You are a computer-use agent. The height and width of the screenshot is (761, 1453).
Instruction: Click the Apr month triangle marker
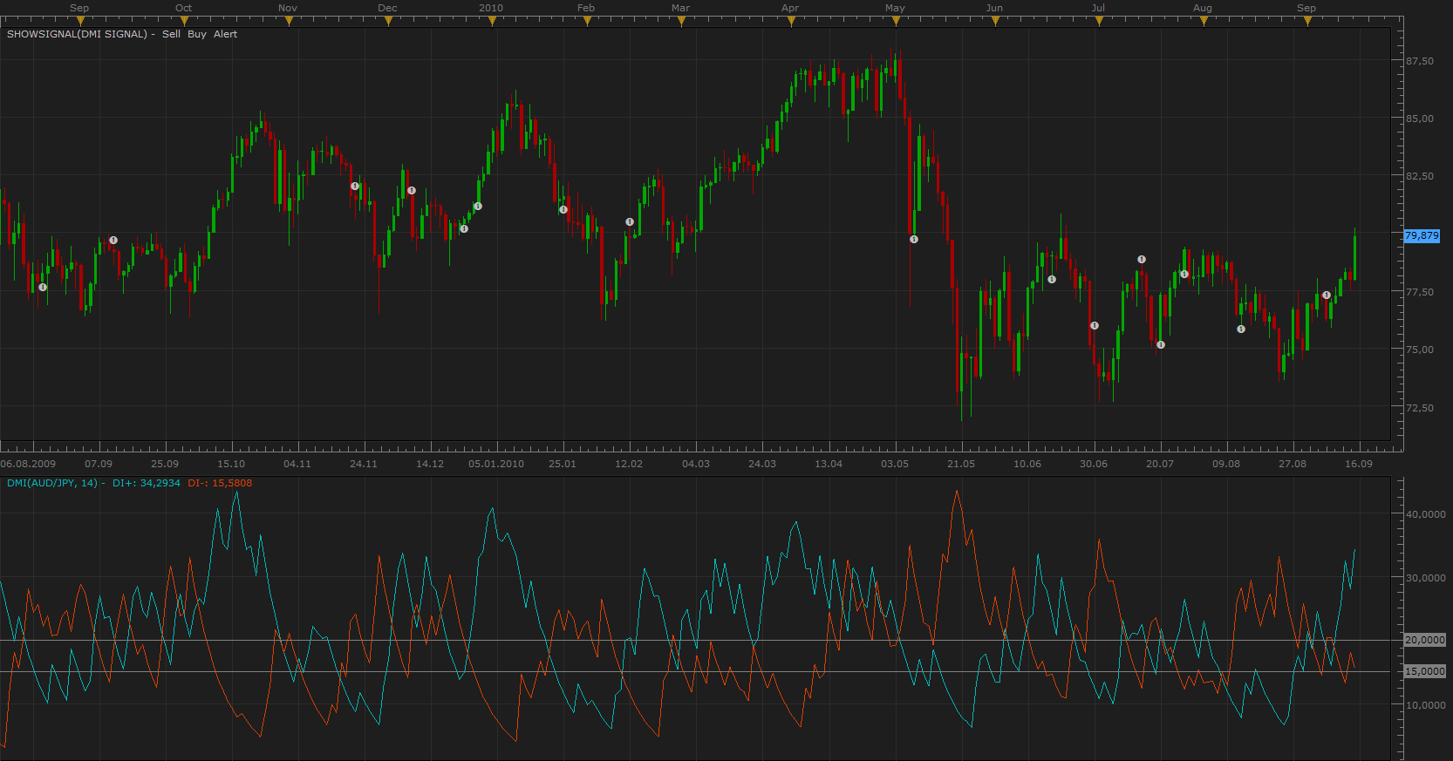click(x=791, y=21)
